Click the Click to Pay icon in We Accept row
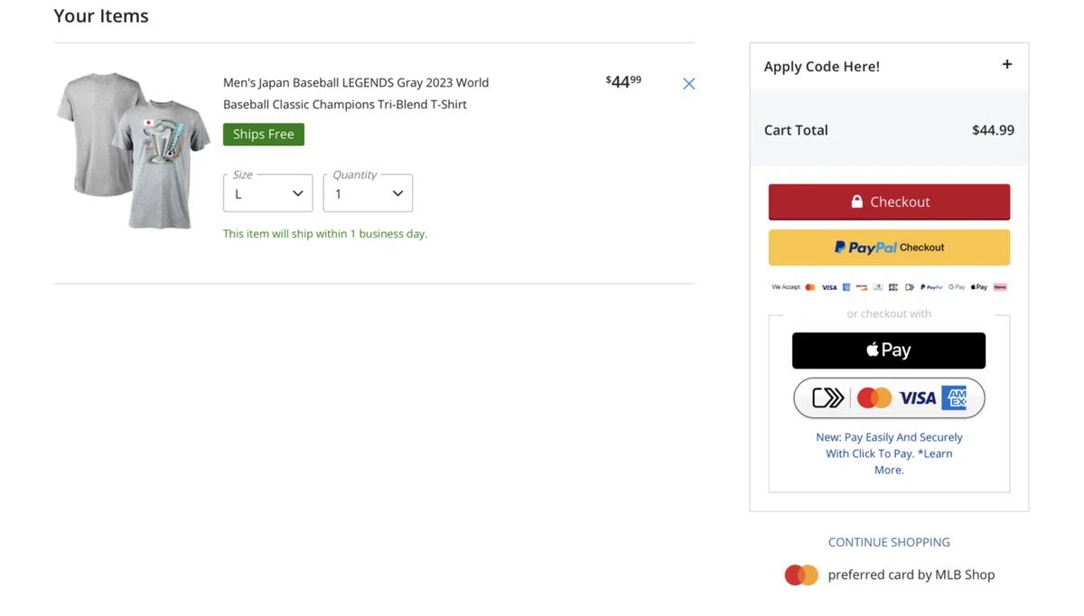The height and width of the screenshot is (616, 1084). tap(910, 287)
